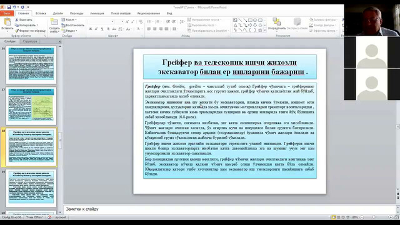Click the Undo arrow icon
Image resolution: width=400 pixels, height=225 pixels.
point(14,7)
